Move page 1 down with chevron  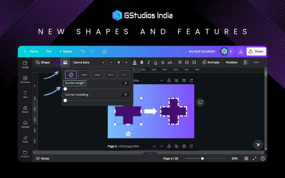162,80
